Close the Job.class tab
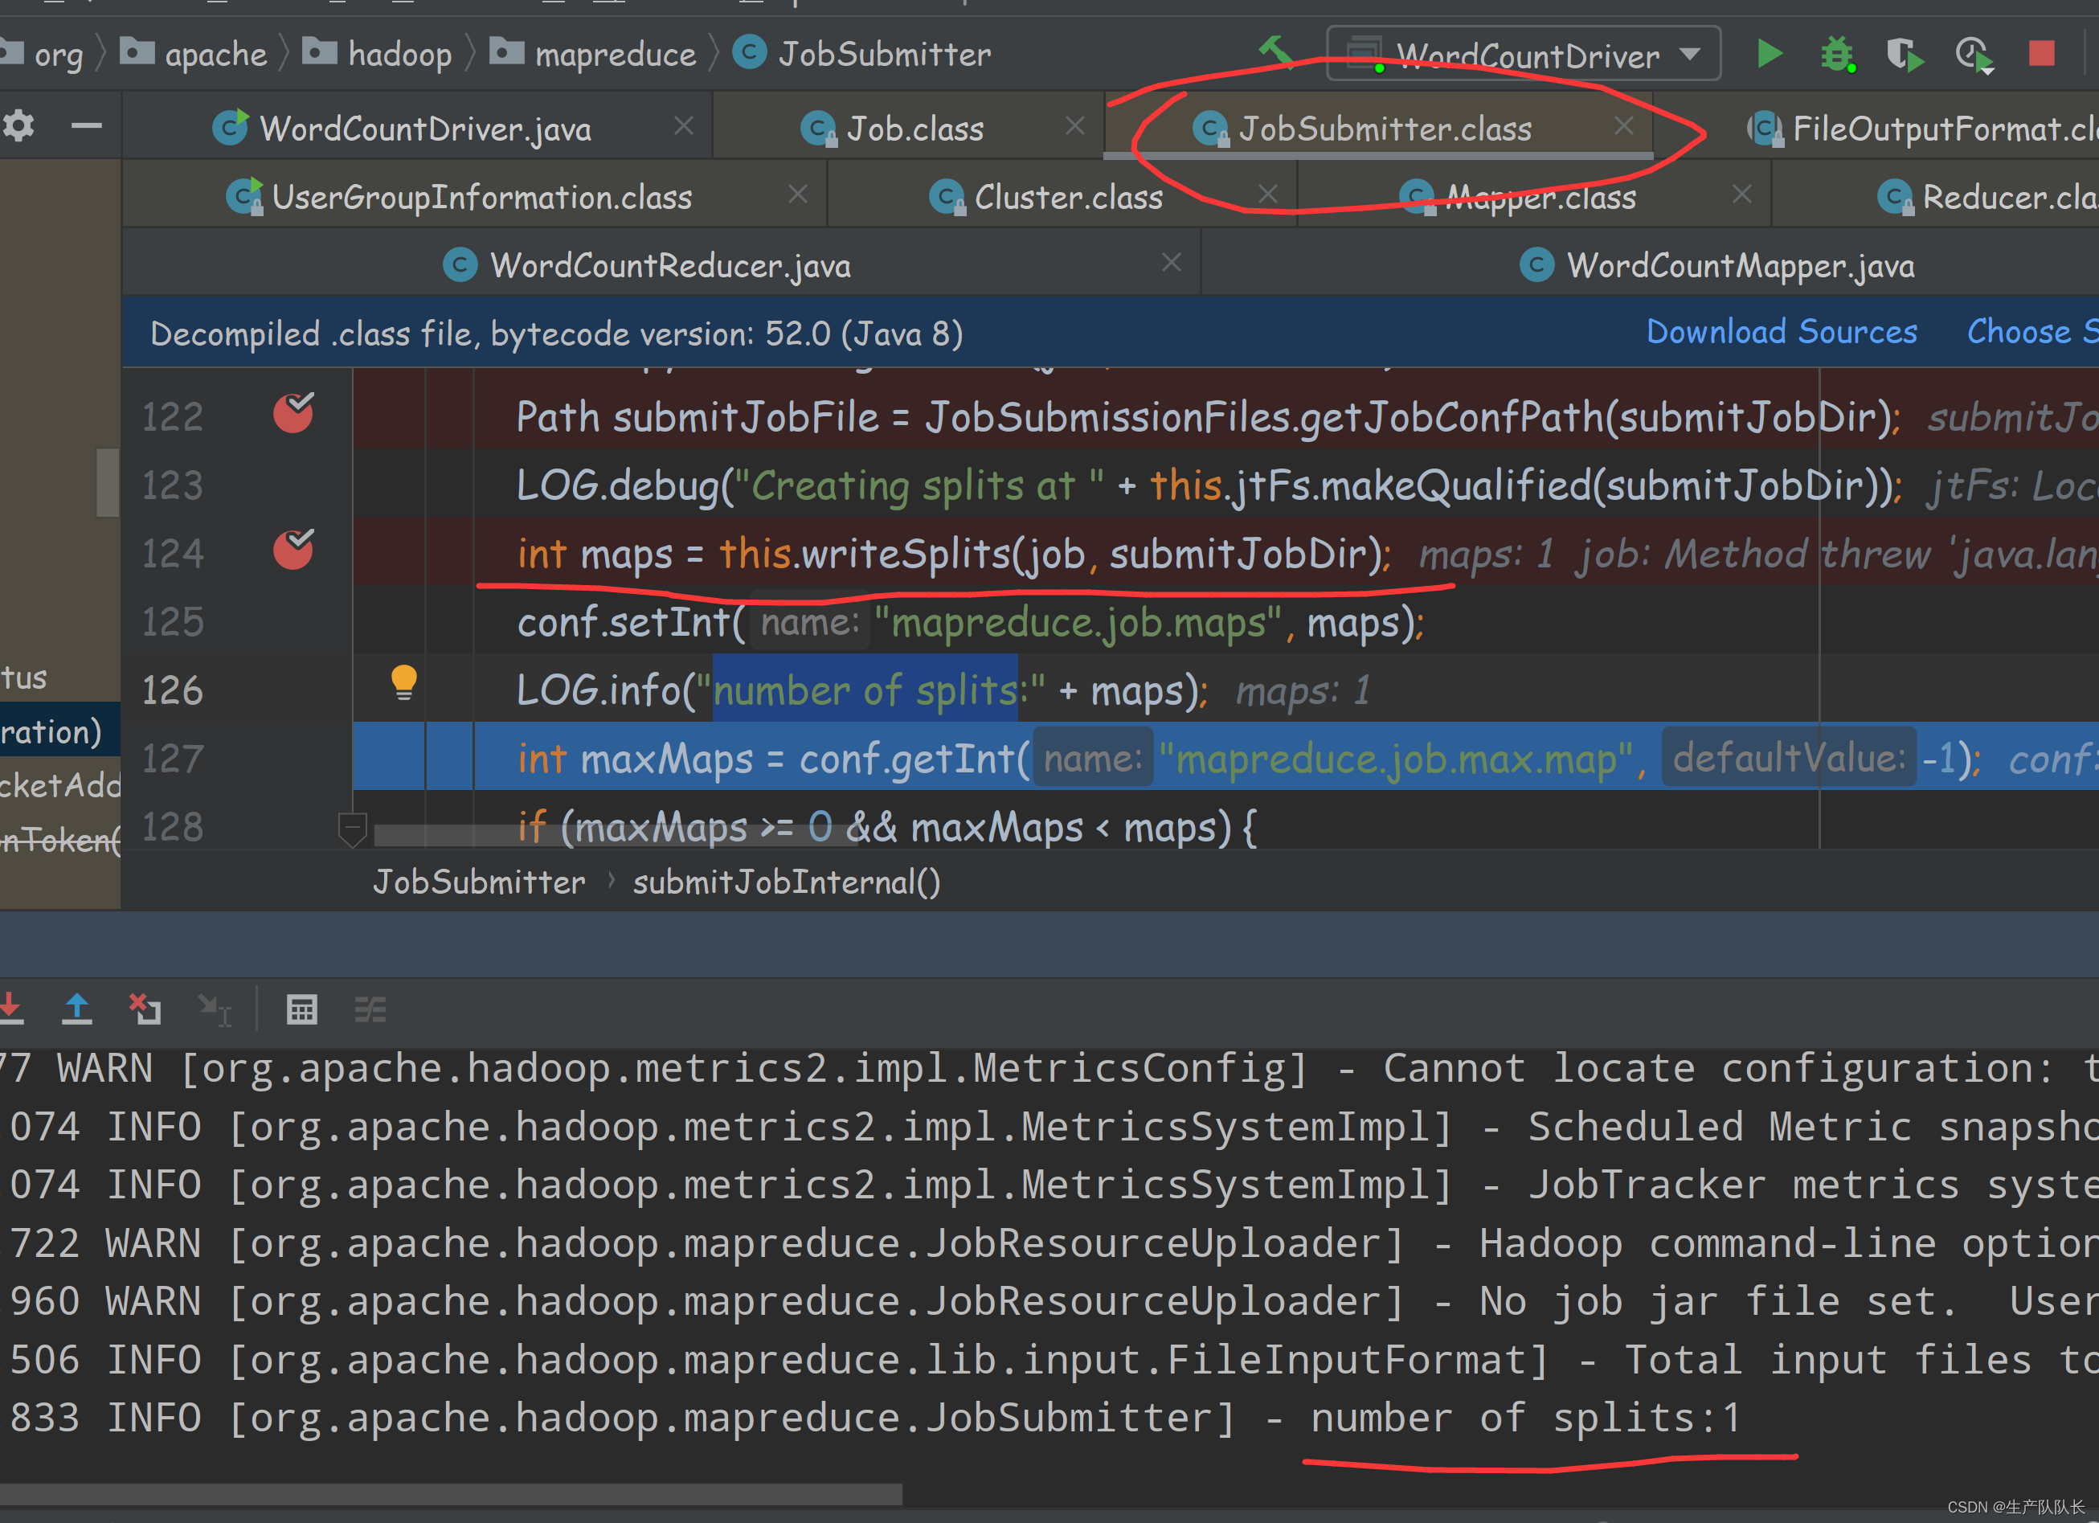The image size is (2099, 1523). point(1074,125)
